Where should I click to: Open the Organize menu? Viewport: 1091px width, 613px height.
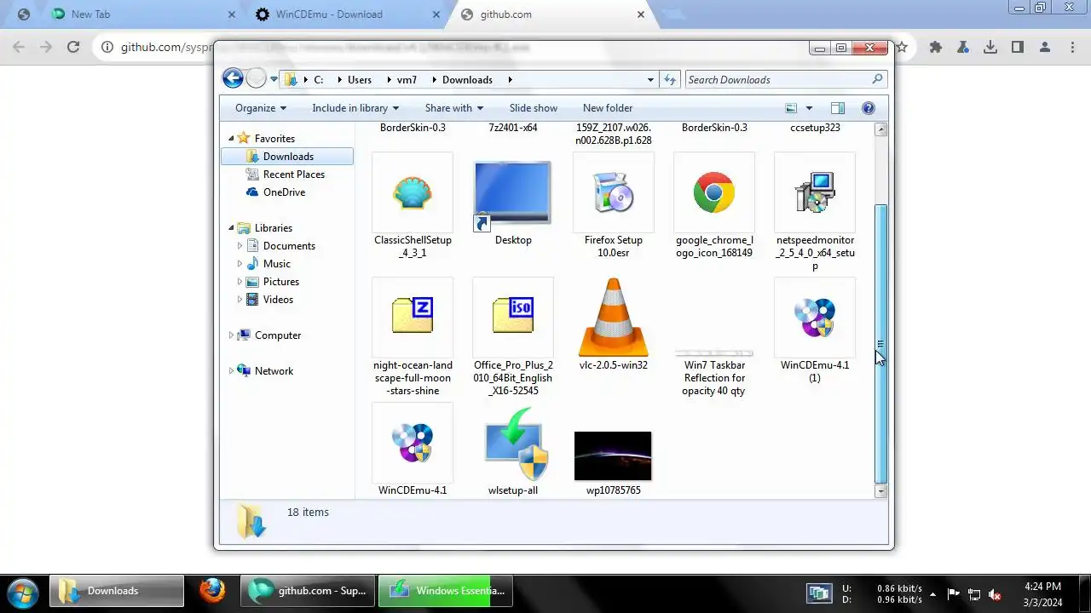coord(261,108)
